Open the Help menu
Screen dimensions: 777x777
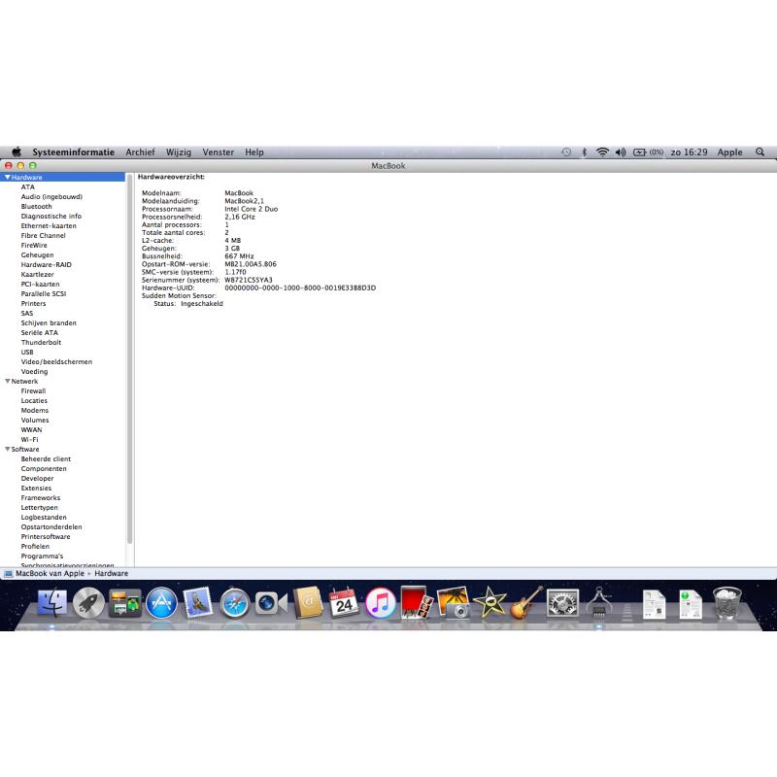[254, 152]
